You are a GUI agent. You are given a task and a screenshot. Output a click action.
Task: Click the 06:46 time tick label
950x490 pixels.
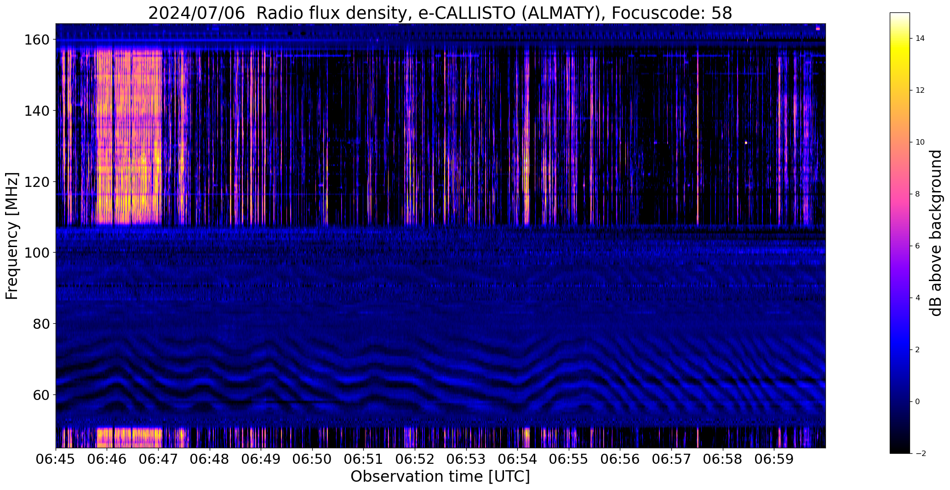(x=107, y=459)
